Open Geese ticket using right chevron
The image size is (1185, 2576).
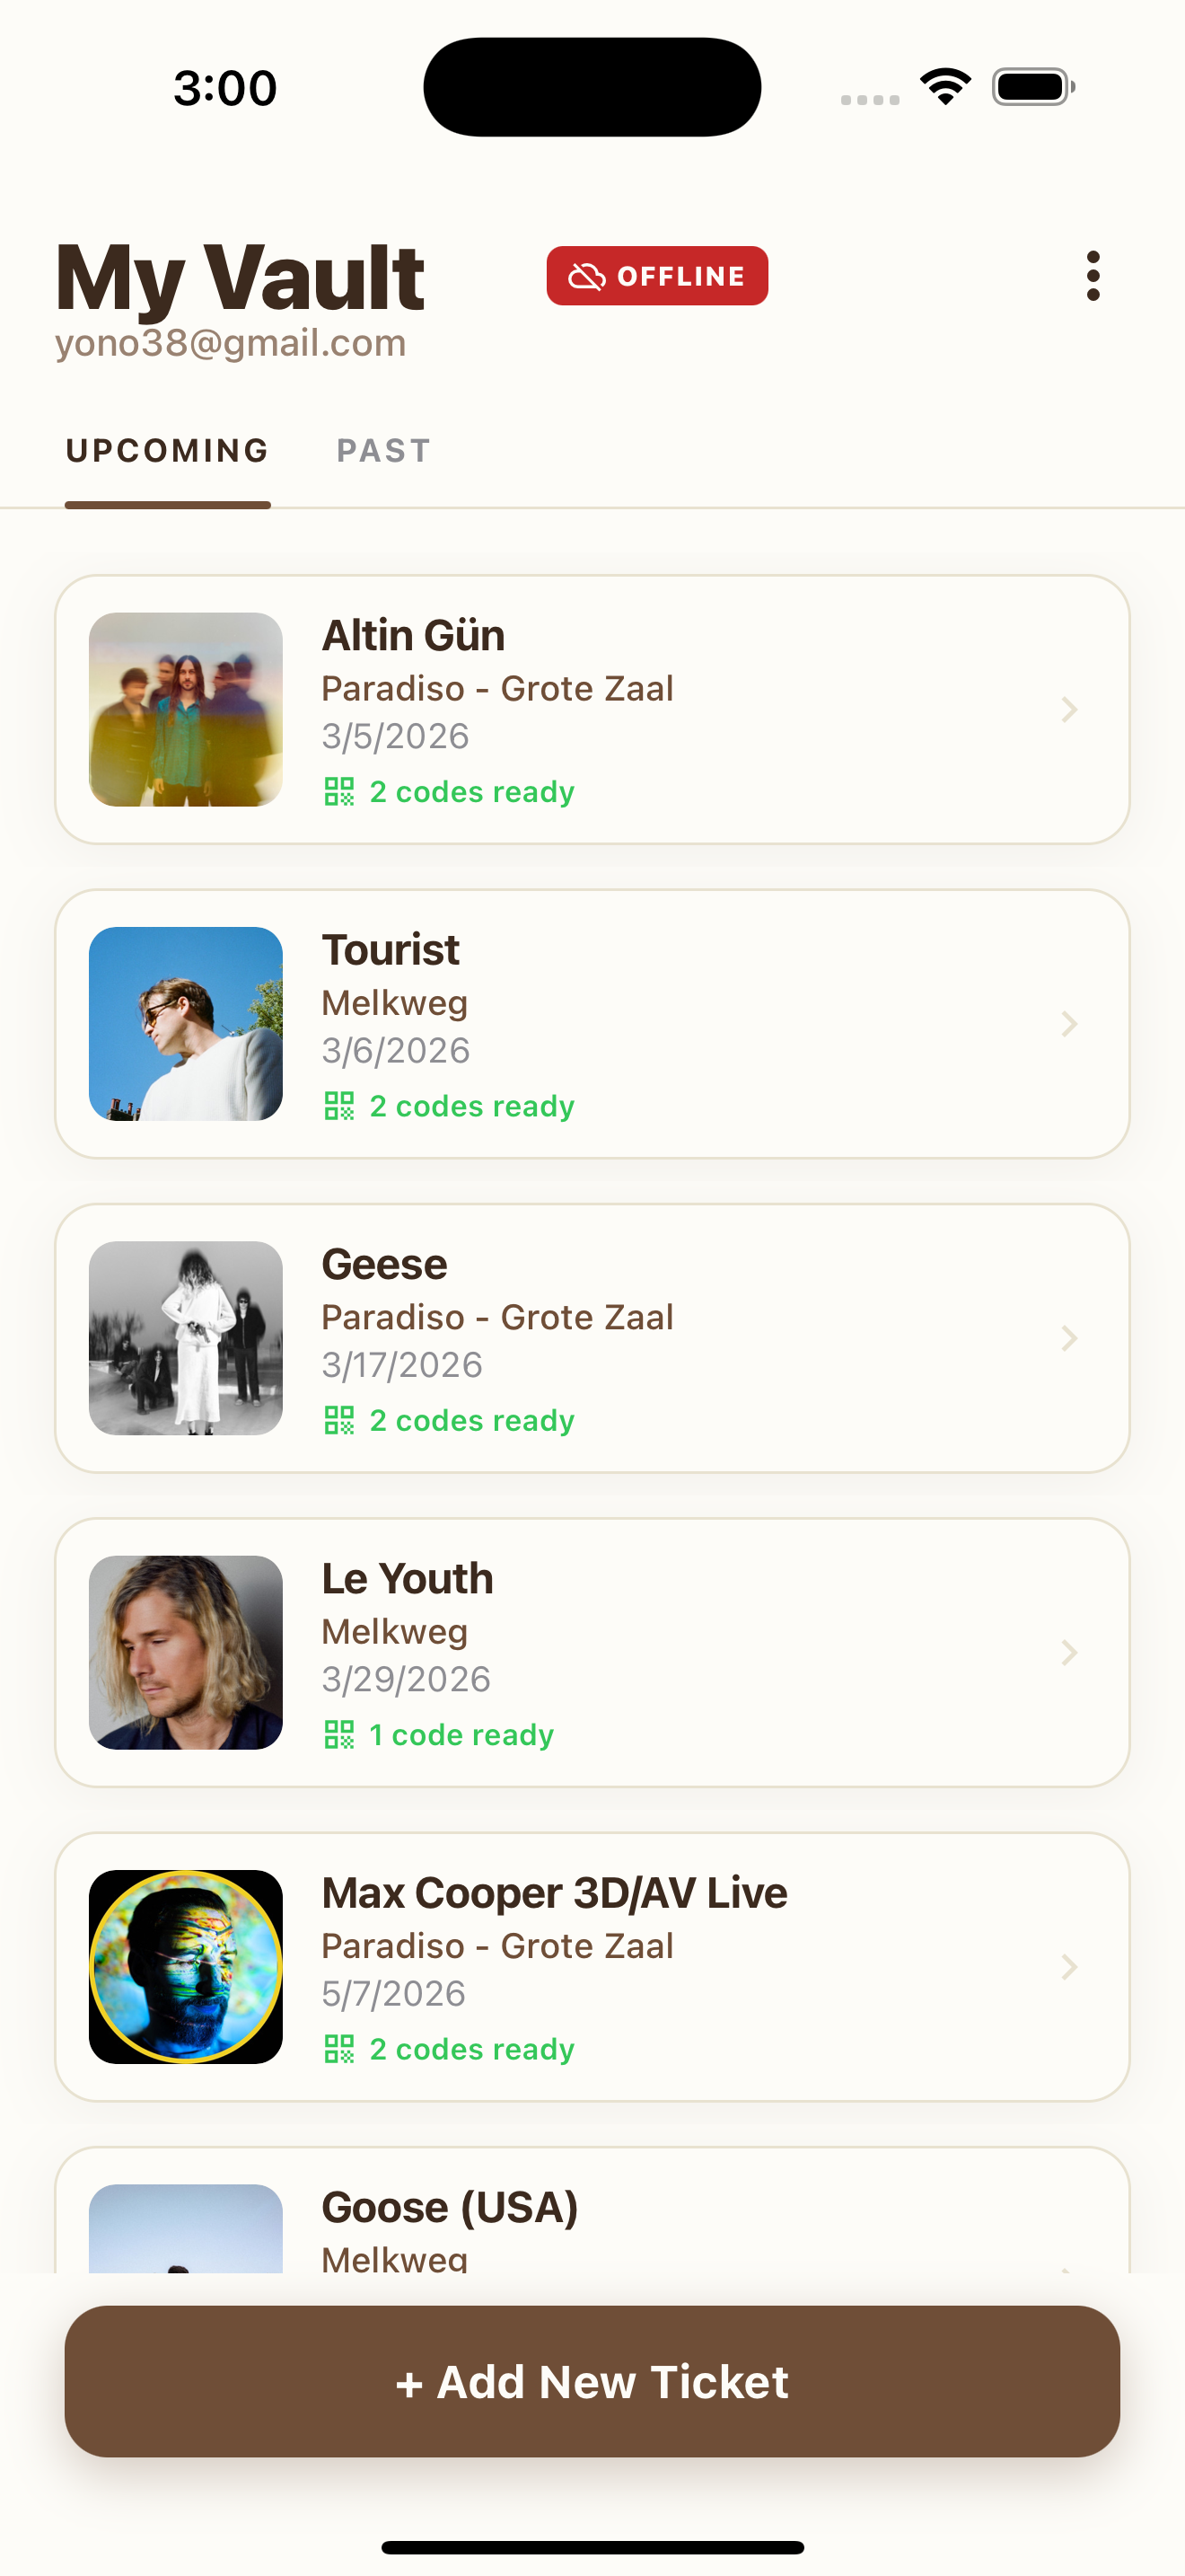coord(1069,1338)
